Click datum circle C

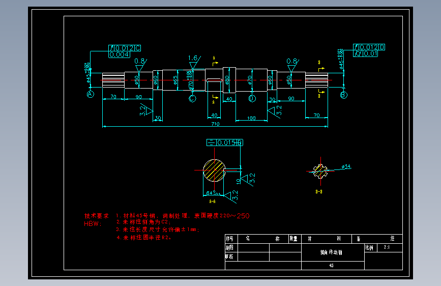(x=192, y=99)
